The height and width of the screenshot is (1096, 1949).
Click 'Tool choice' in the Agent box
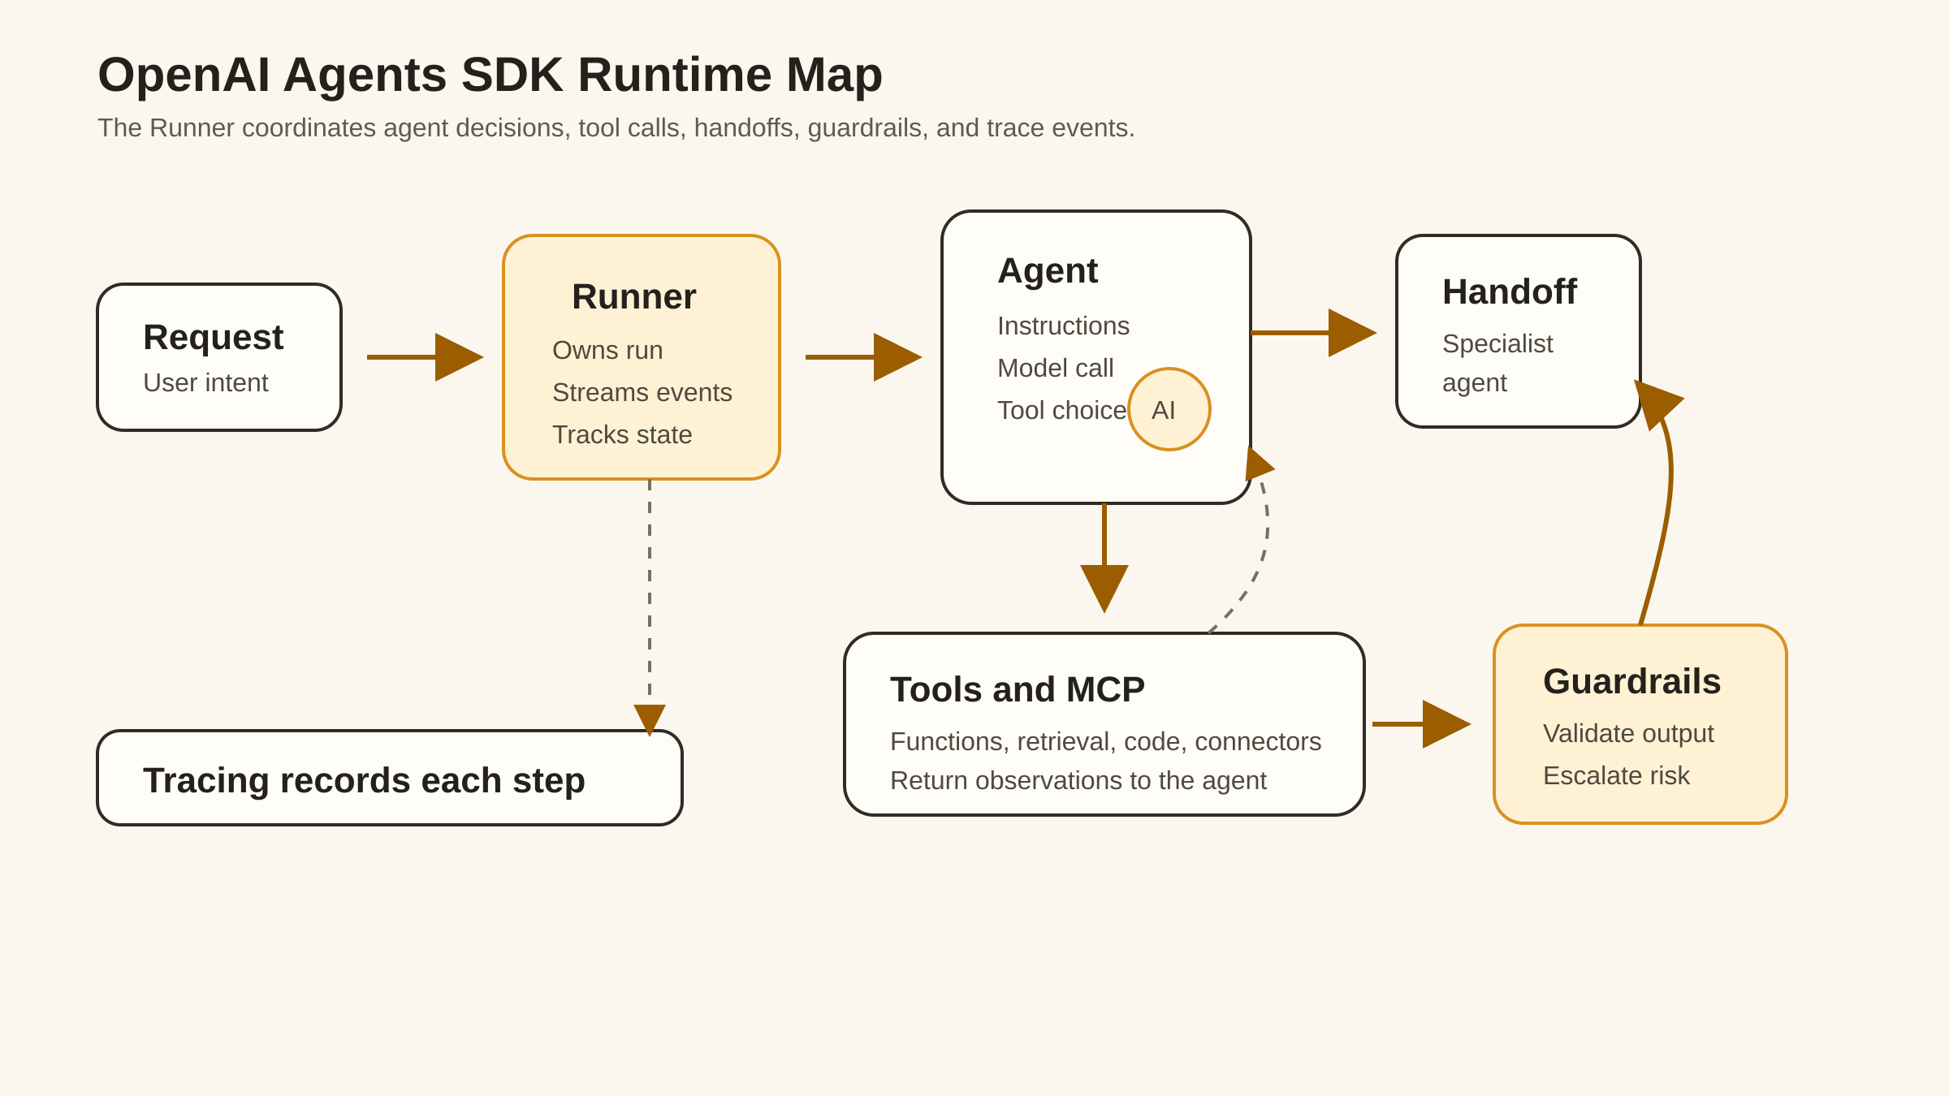pos(1061,410)
